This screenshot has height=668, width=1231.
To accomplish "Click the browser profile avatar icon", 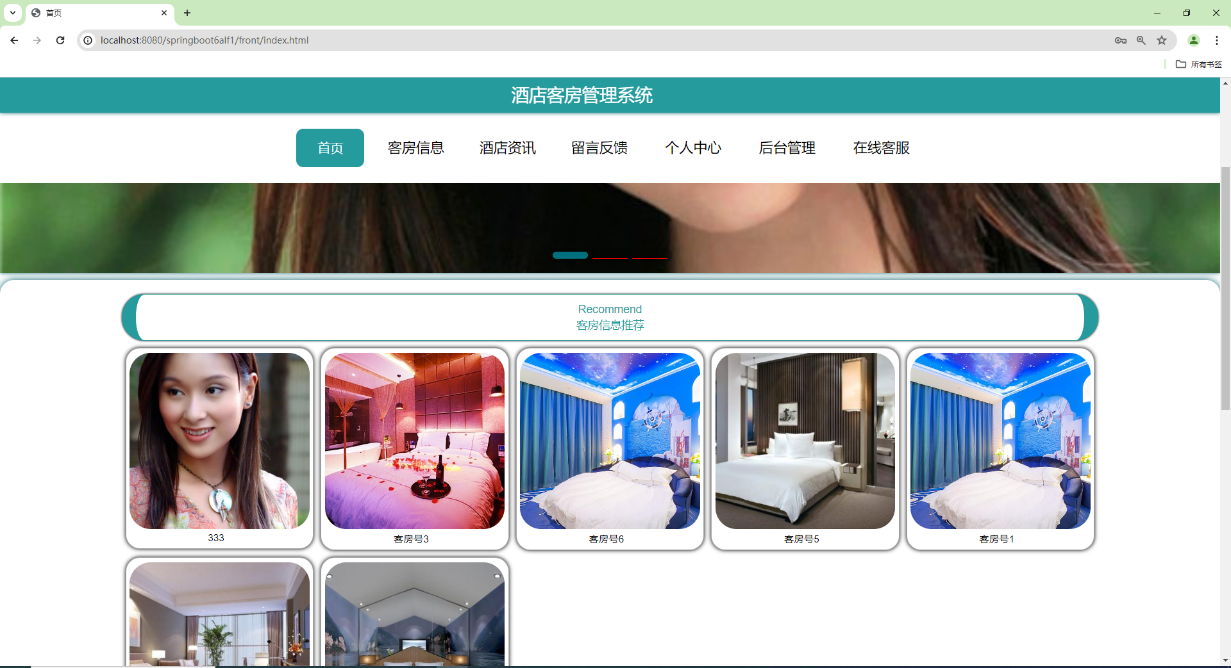I will click(x=1194, y=40).
